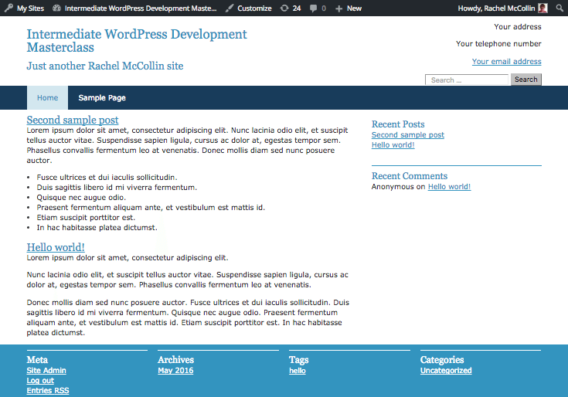Click the Entries RSS footer link
The height and width of the screenshot is (397, 568).
pos(48,391)
